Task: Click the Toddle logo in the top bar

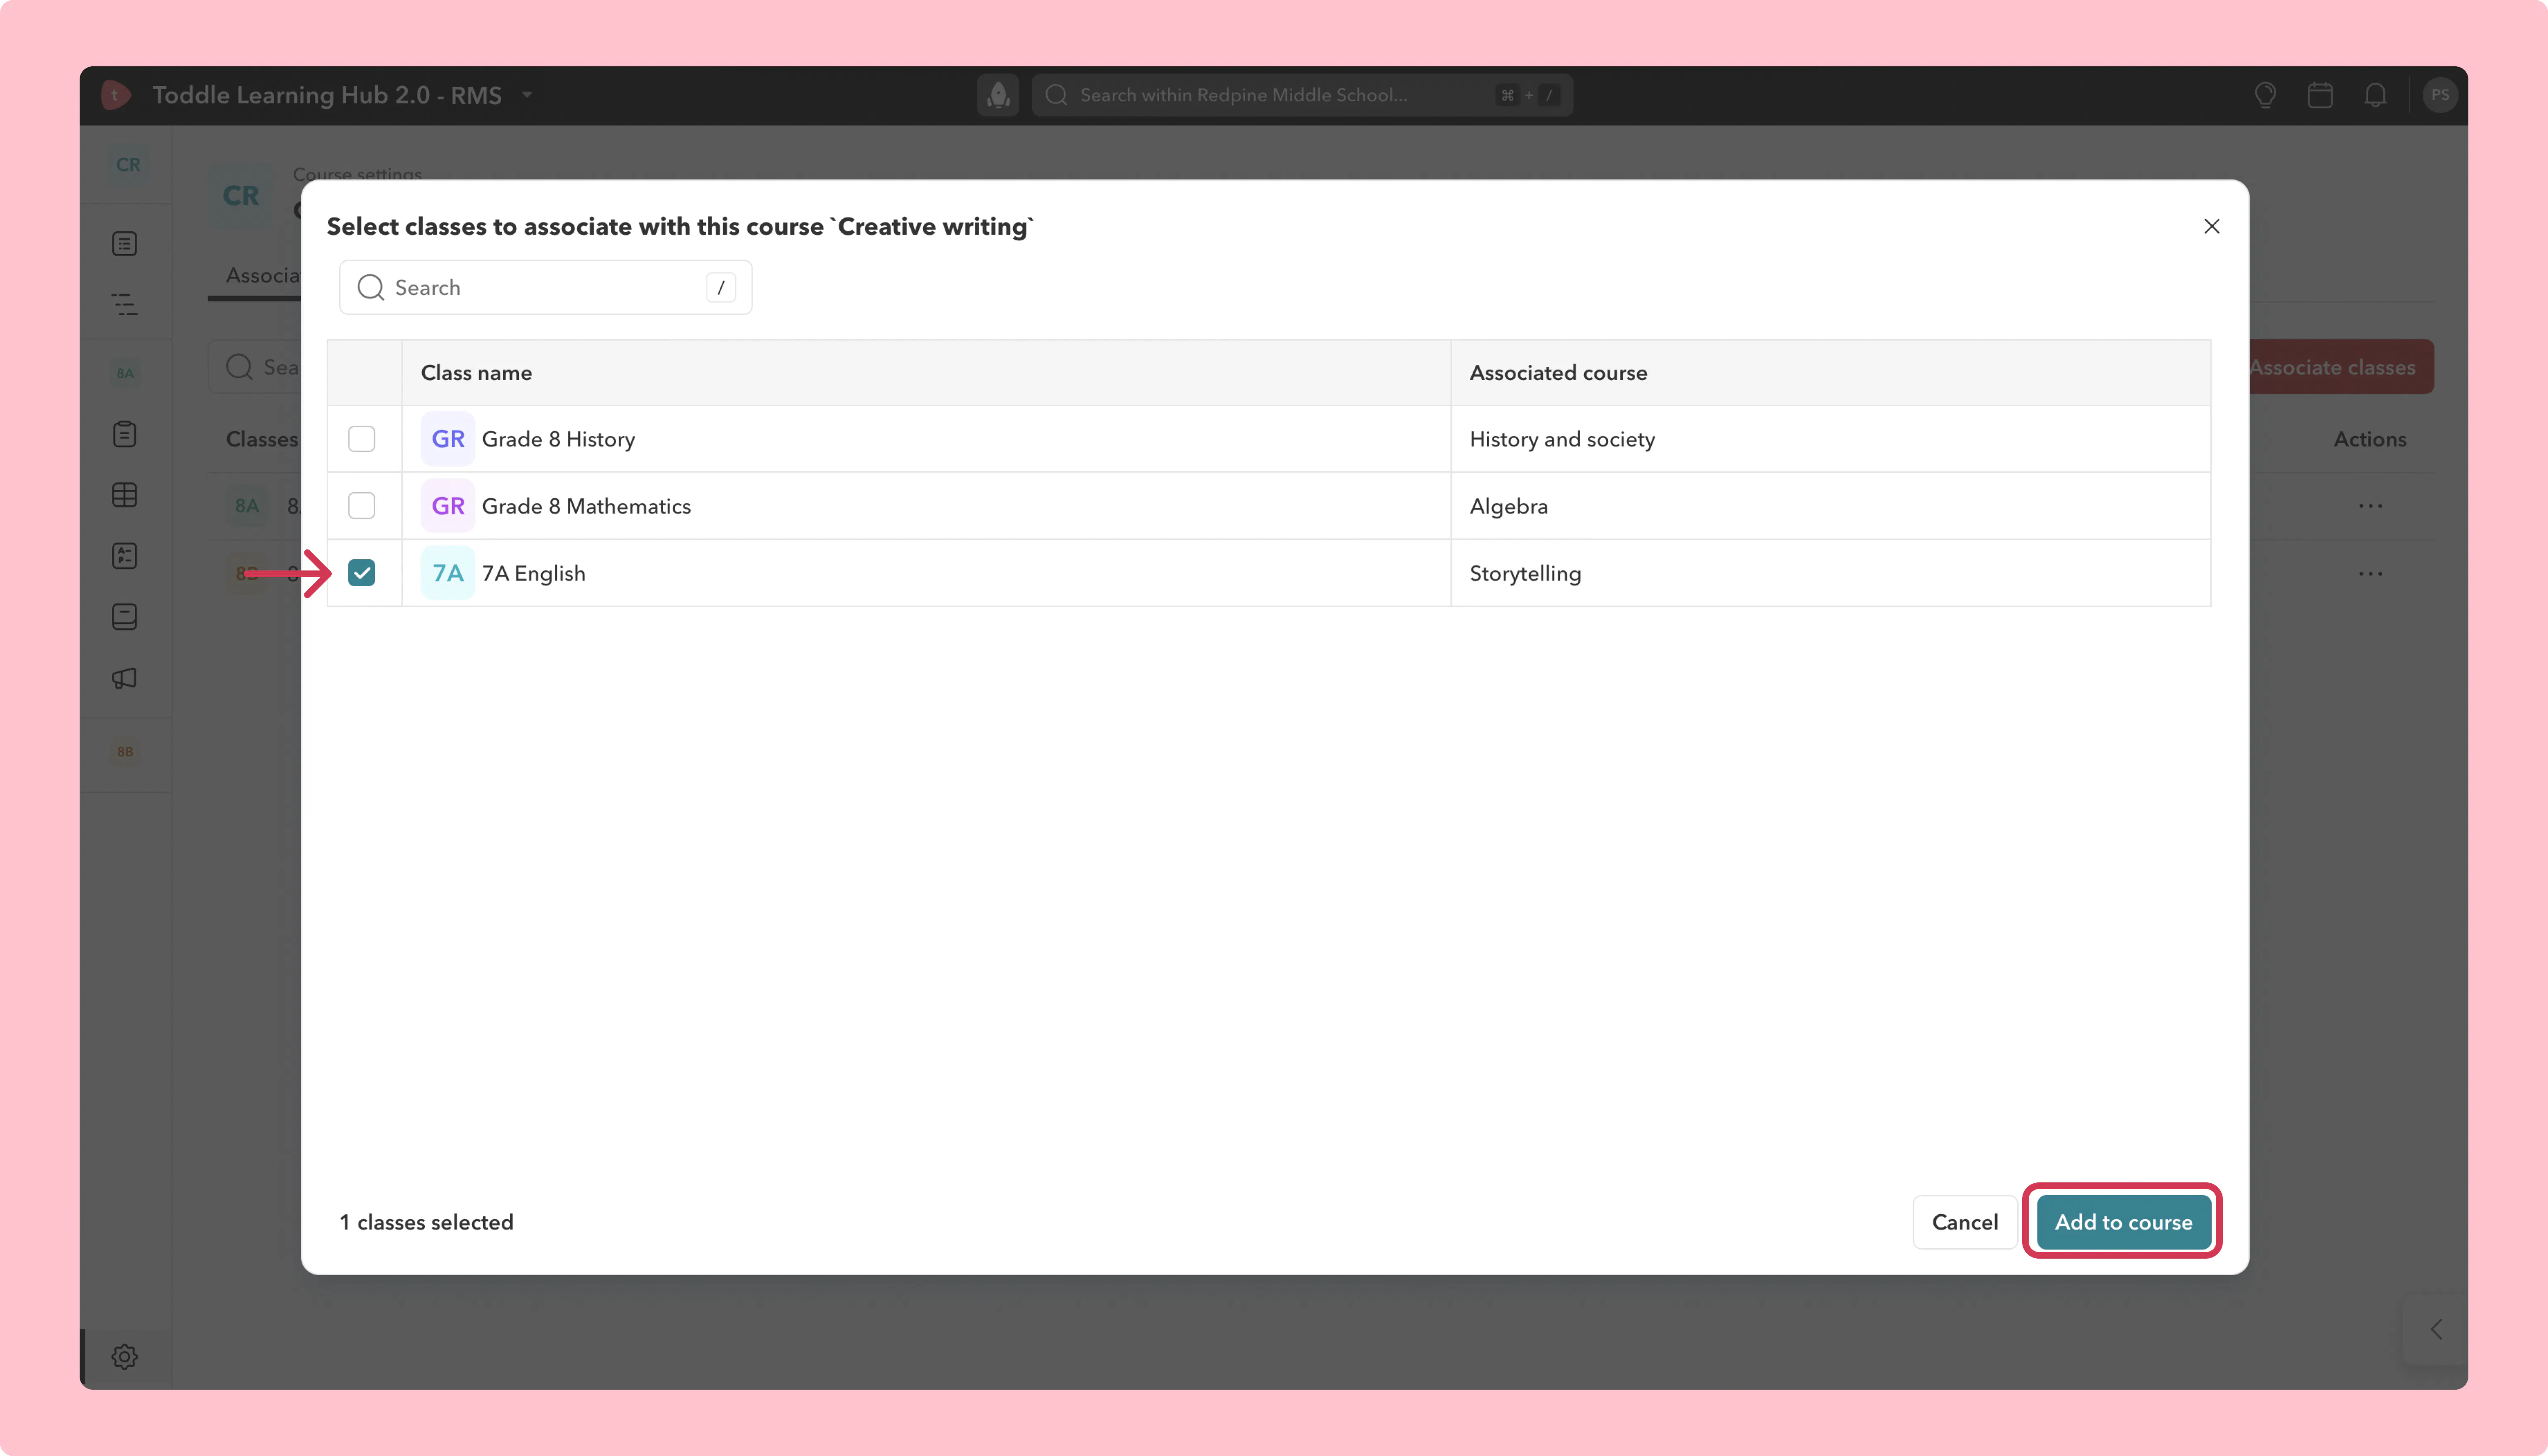Action: point(116,95)
